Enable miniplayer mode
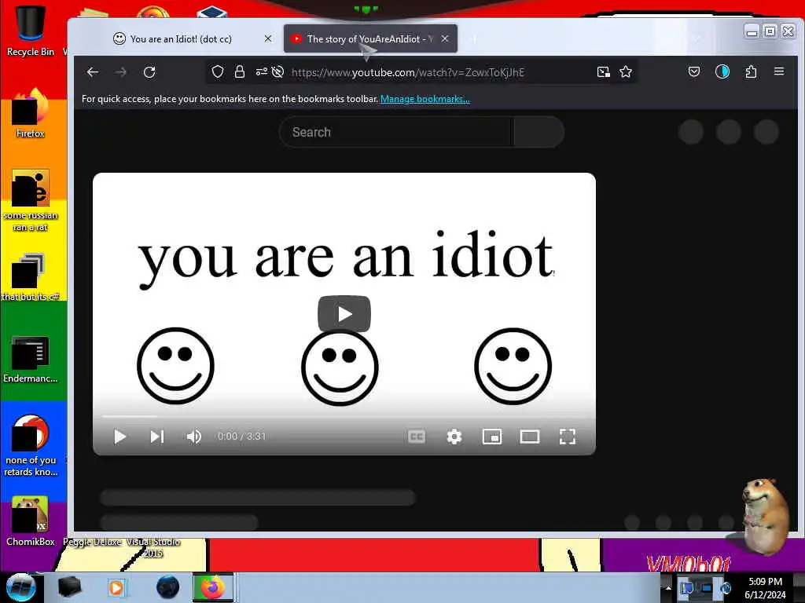 coord(492,437)
